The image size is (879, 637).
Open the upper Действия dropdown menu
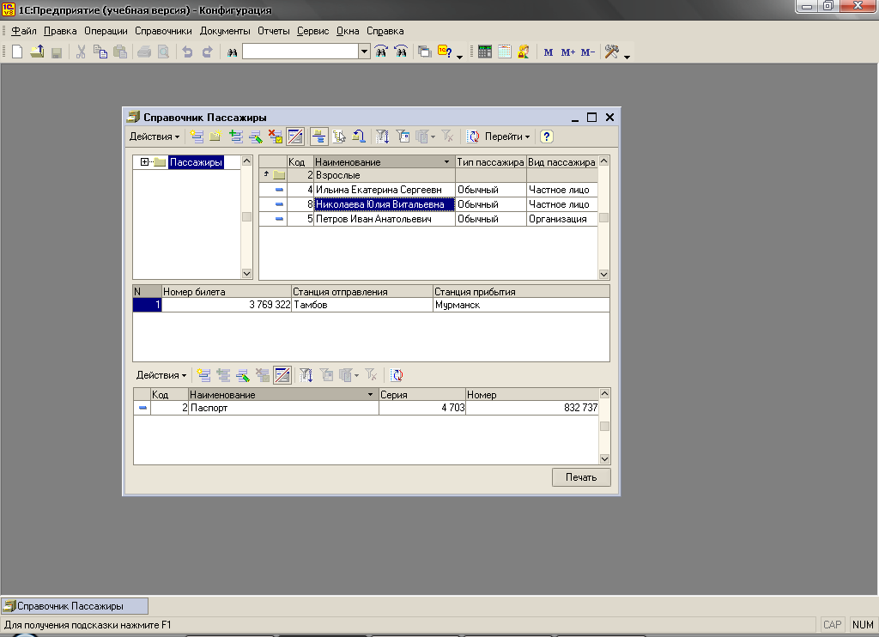point(155,136)
